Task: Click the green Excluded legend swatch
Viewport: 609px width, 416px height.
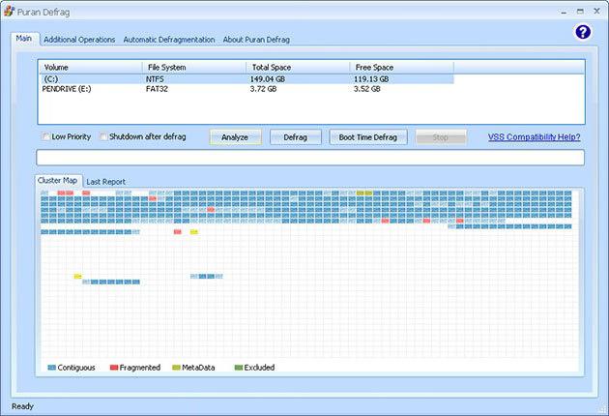Action: [239, 368]
